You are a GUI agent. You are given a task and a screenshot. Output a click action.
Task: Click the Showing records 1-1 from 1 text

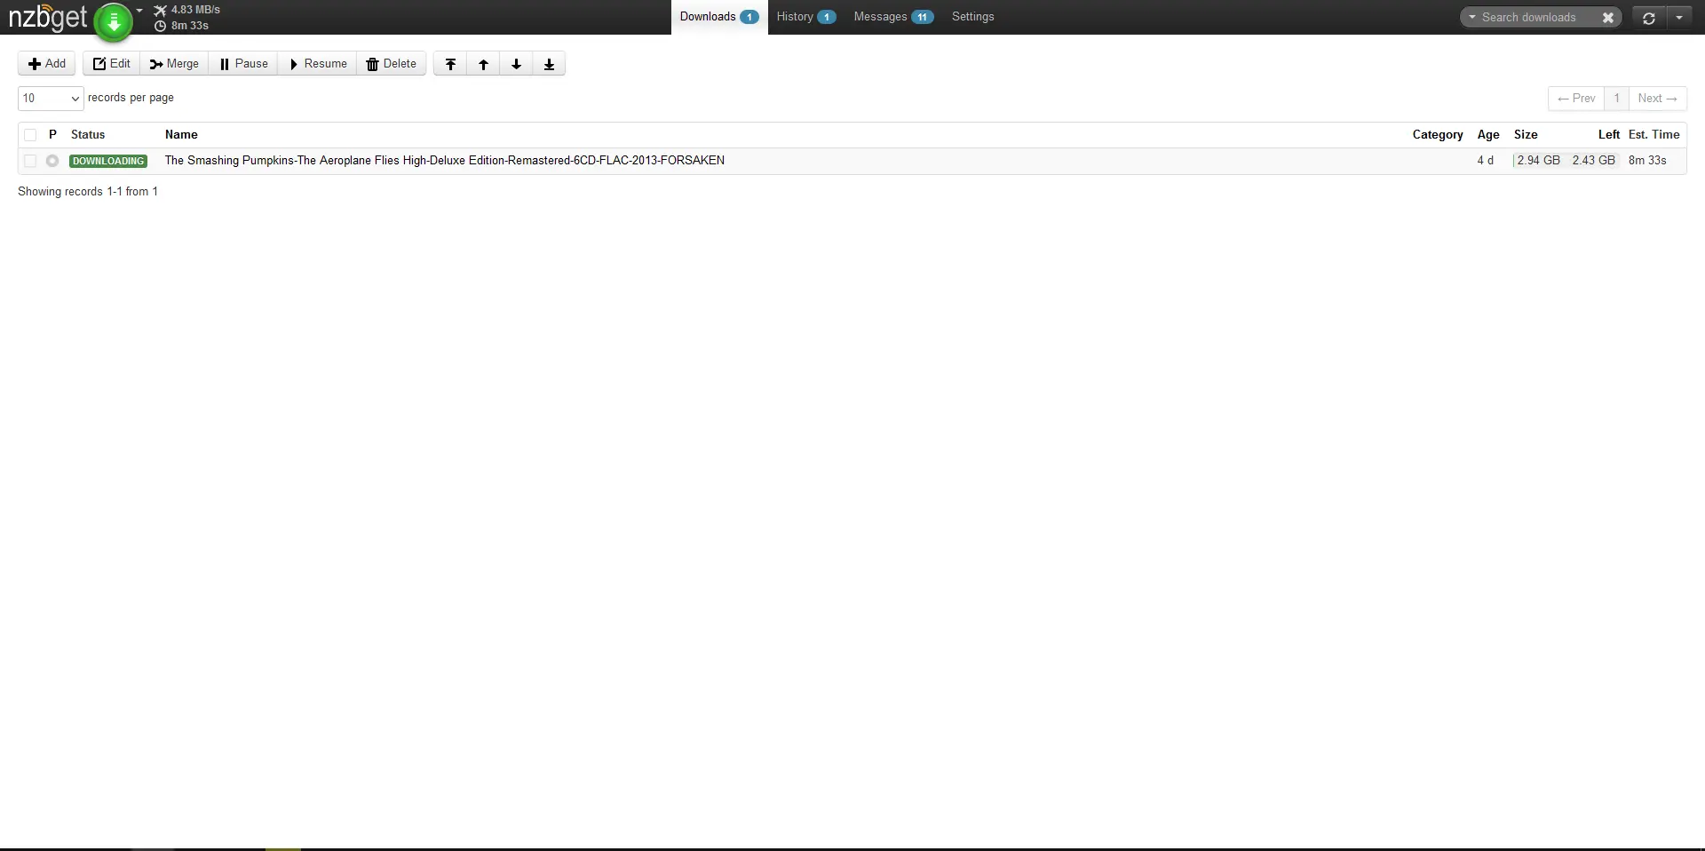[x=88, y=192]
